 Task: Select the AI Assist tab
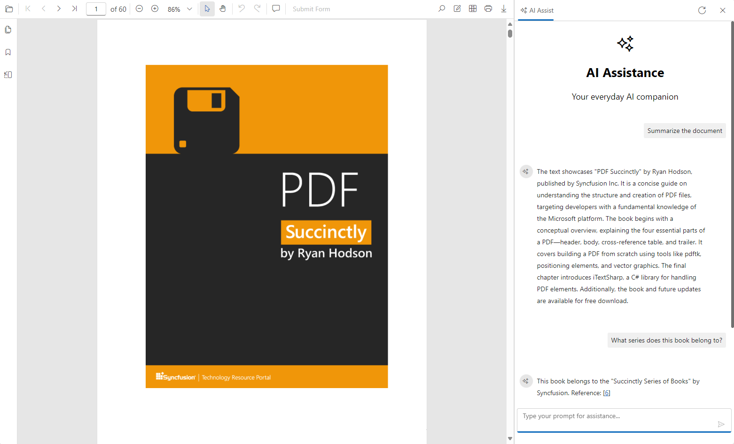(537, 10)
